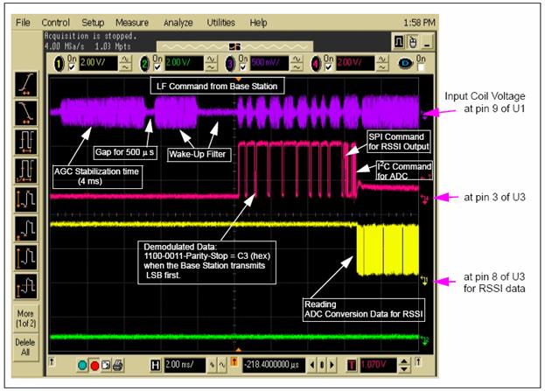Select the peak-to-peak voltage measurement icon
This screenshot has width=545, height=391.
[26, 199]
